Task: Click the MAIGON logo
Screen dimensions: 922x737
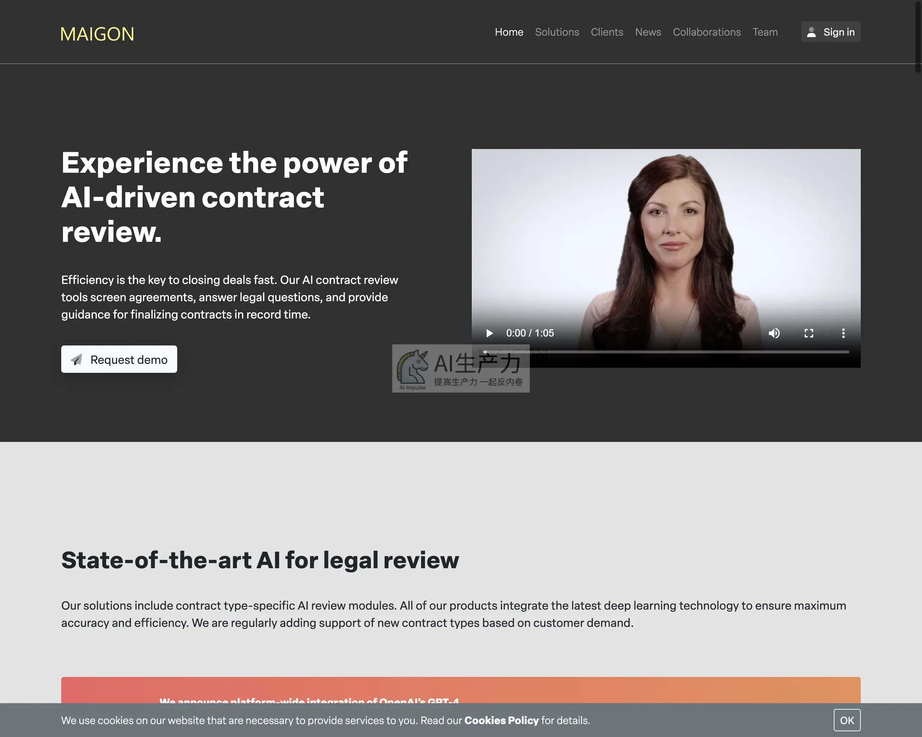Action: click(97, 34)
